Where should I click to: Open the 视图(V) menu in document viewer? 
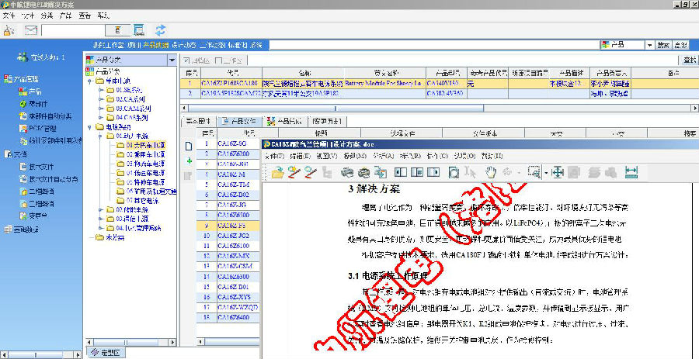(x=327, y=156)
